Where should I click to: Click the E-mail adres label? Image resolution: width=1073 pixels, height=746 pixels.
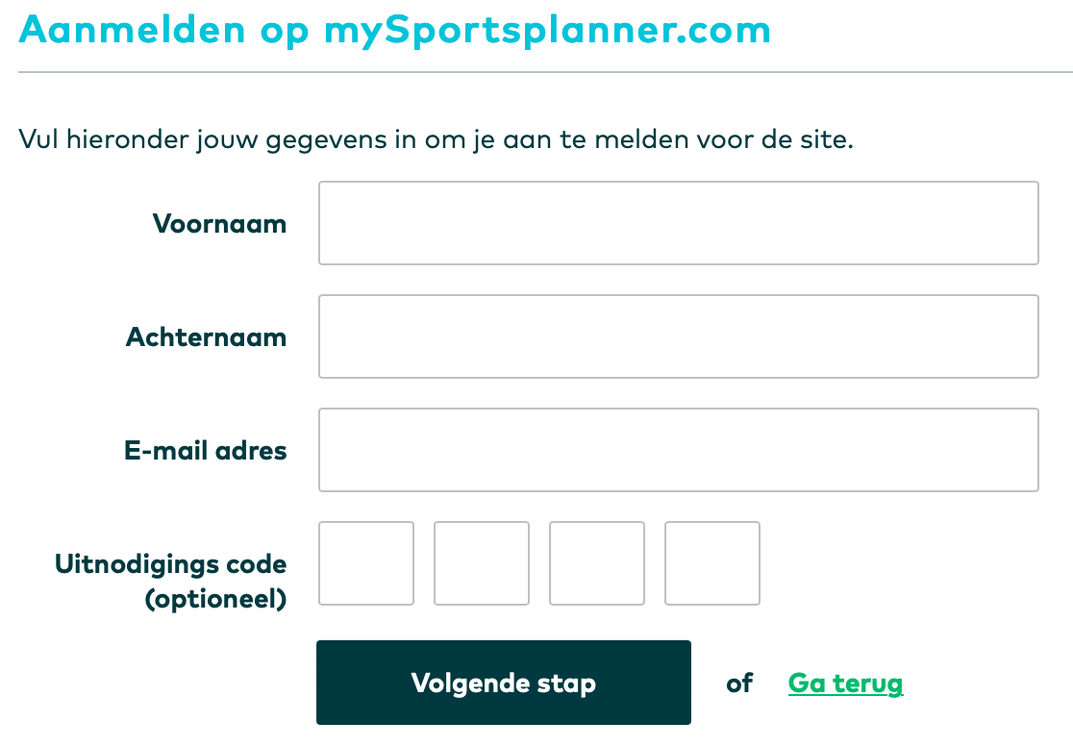[206, 451]
